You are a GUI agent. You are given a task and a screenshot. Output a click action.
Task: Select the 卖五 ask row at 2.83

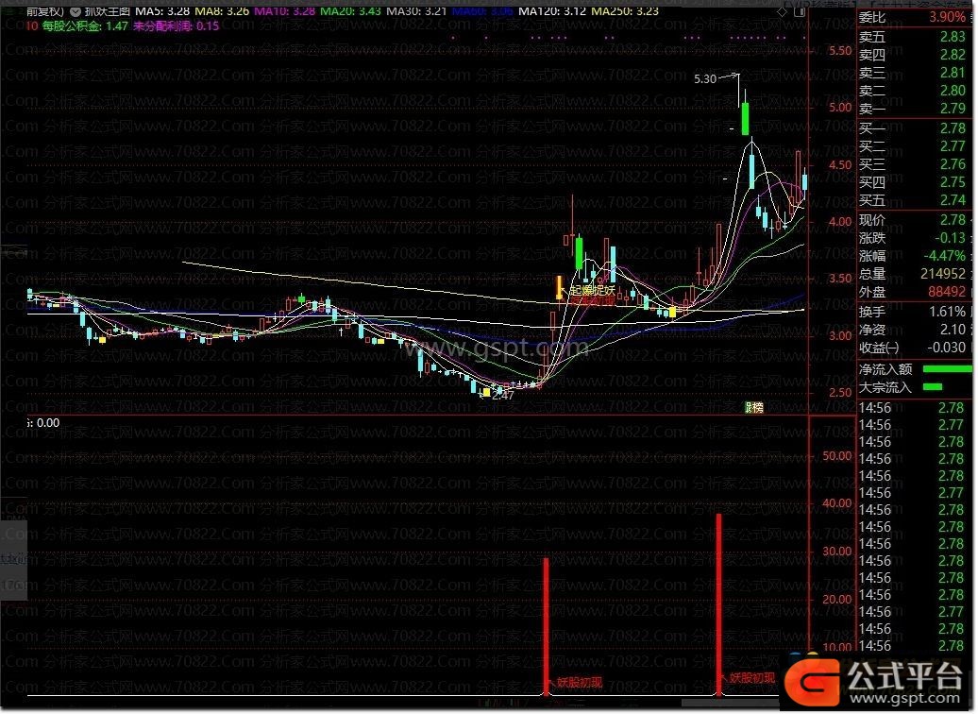(913, 37)
